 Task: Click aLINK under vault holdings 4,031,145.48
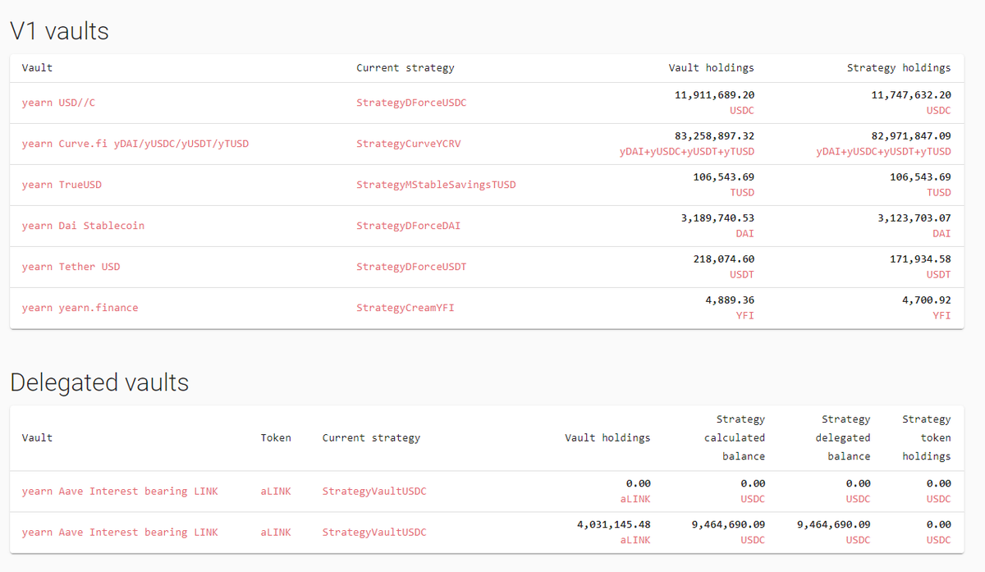[635, 540]
